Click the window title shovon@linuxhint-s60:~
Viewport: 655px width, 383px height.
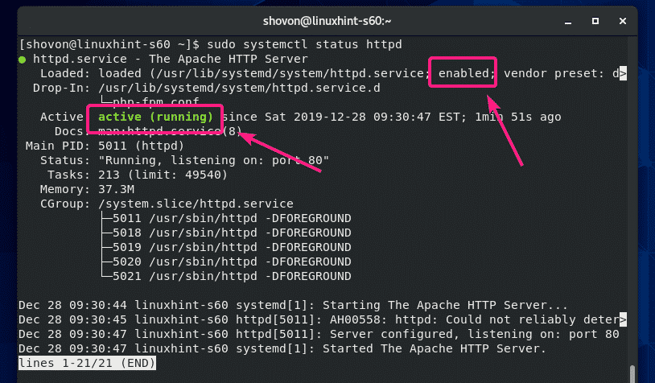pos(327,18)
